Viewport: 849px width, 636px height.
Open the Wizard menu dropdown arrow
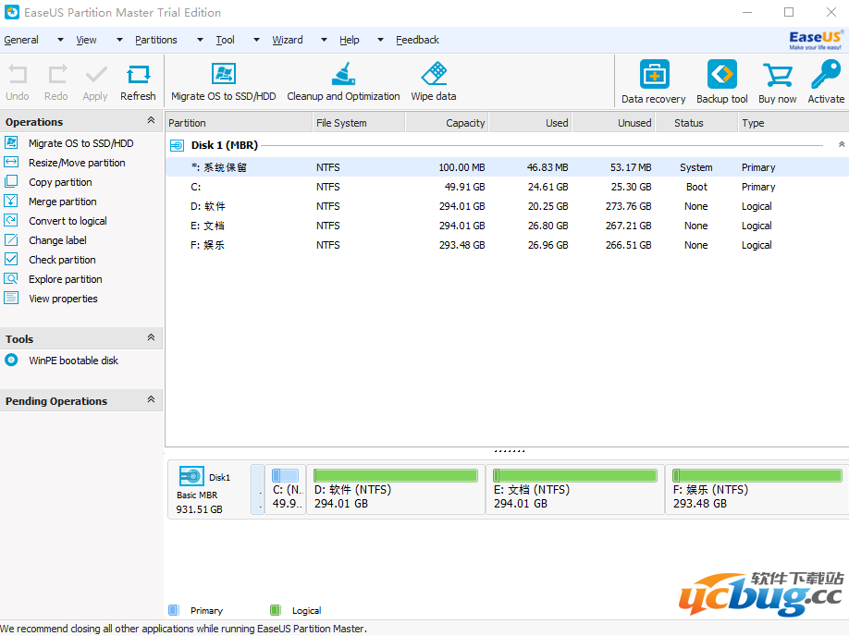pyautogui.click(x=324, y=40)
